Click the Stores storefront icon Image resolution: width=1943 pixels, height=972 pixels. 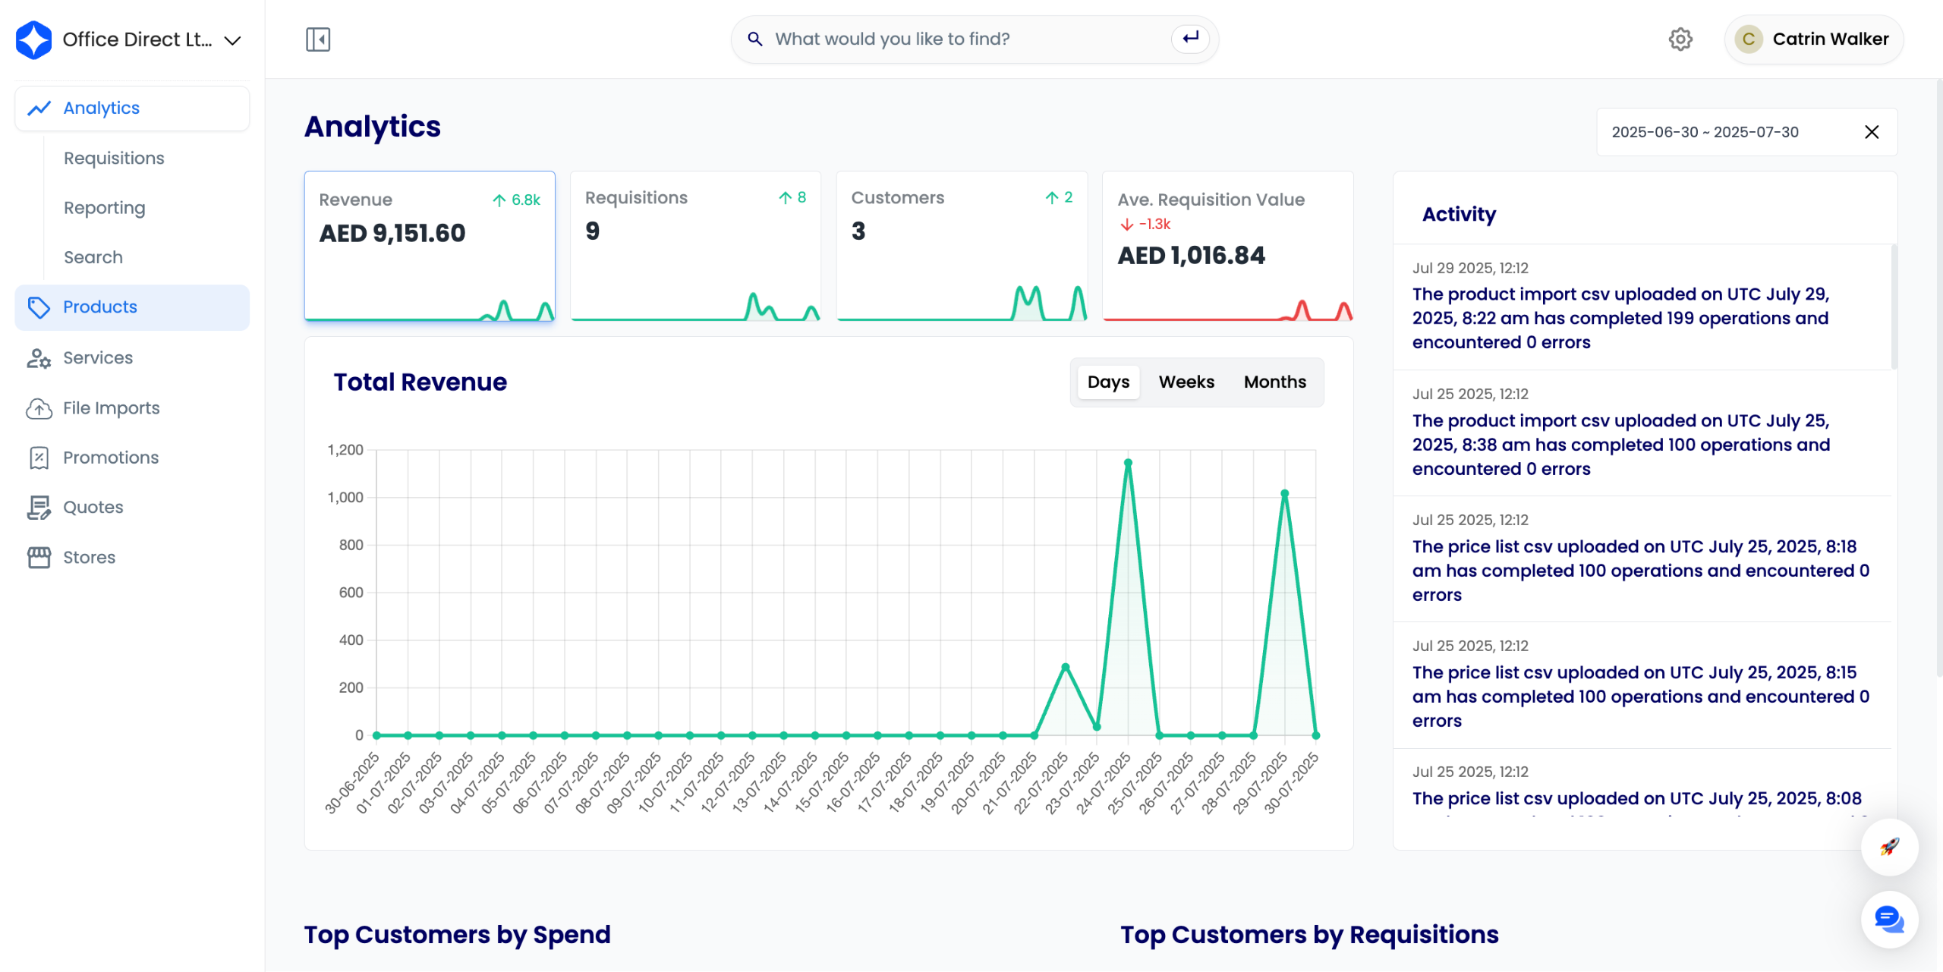39,557
